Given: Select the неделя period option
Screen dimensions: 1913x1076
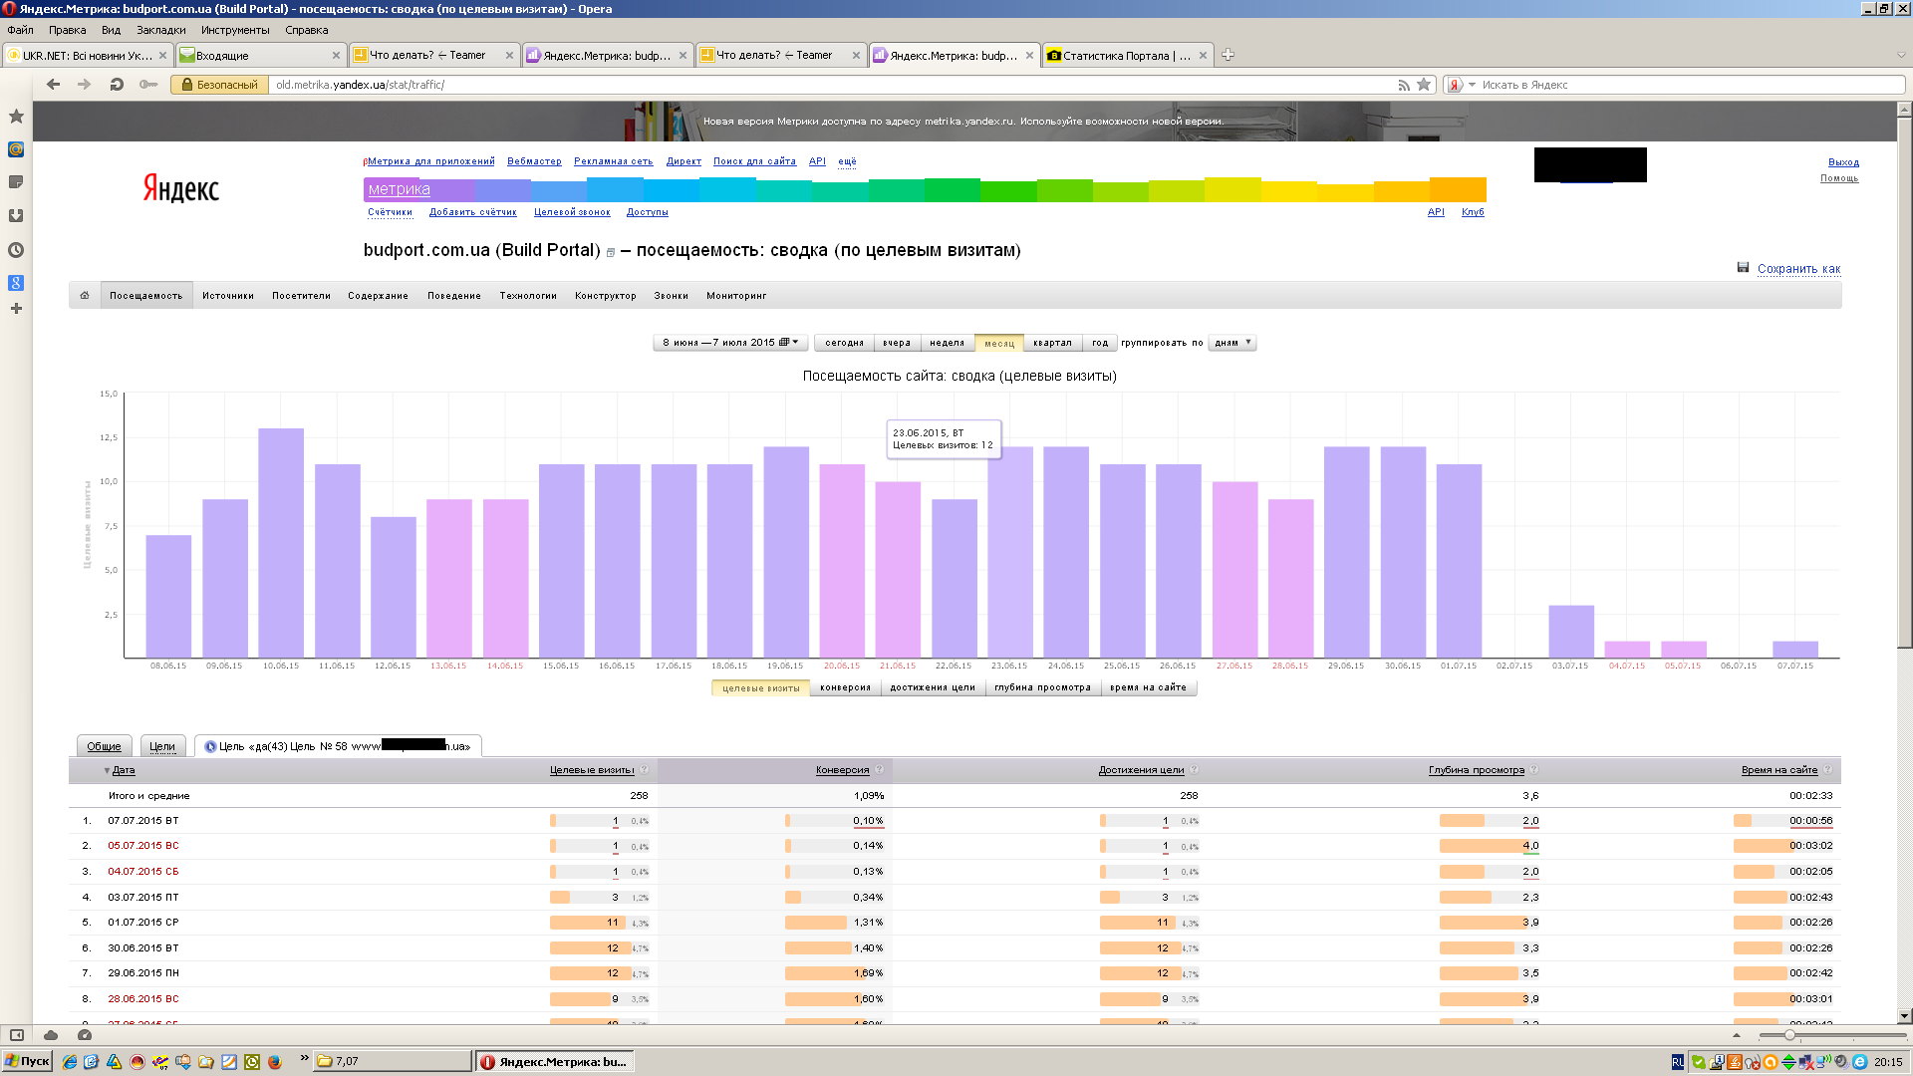Looking at the screenshot, I should (947, 343).
